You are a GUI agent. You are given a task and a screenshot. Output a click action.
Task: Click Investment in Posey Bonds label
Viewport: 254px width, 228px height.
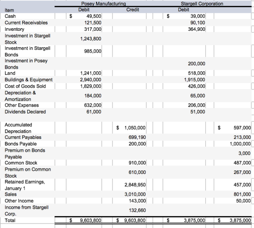click(26, 64)
